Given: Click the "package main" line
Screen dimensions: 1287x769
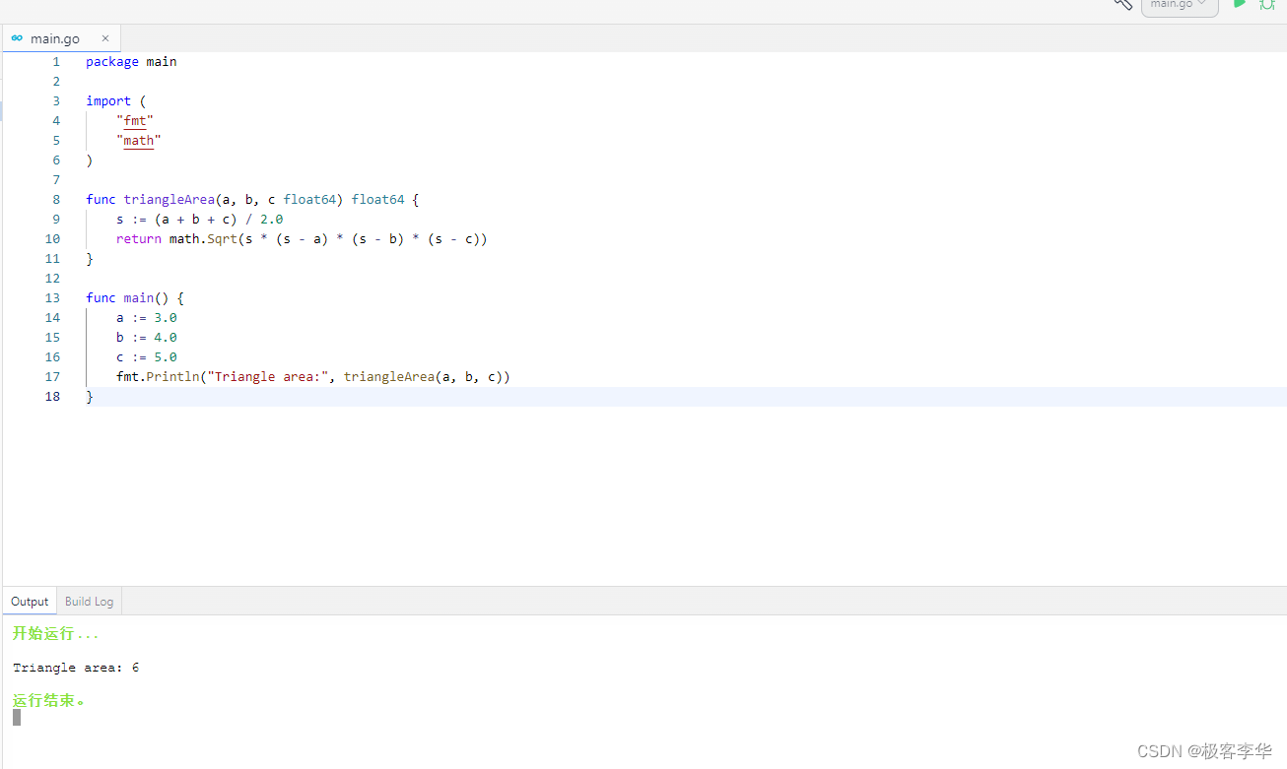Looking at the screenshot, I should tap(131, 61).
